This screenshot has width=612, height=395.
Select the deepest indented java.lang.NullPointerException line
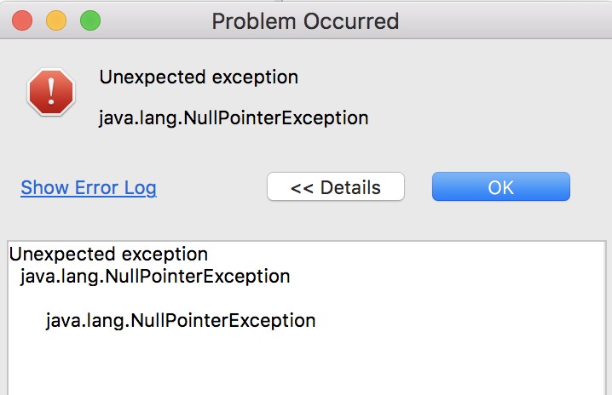click(x=181, y=321)
